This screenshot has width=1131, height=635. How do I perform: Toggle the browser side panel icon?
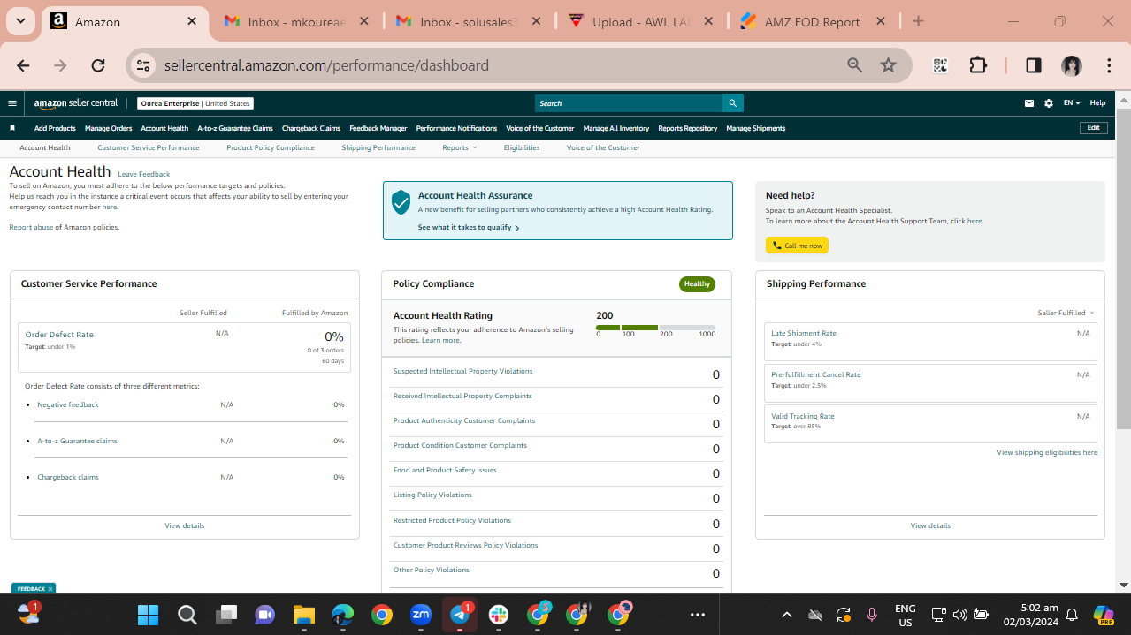[1033, 65]
